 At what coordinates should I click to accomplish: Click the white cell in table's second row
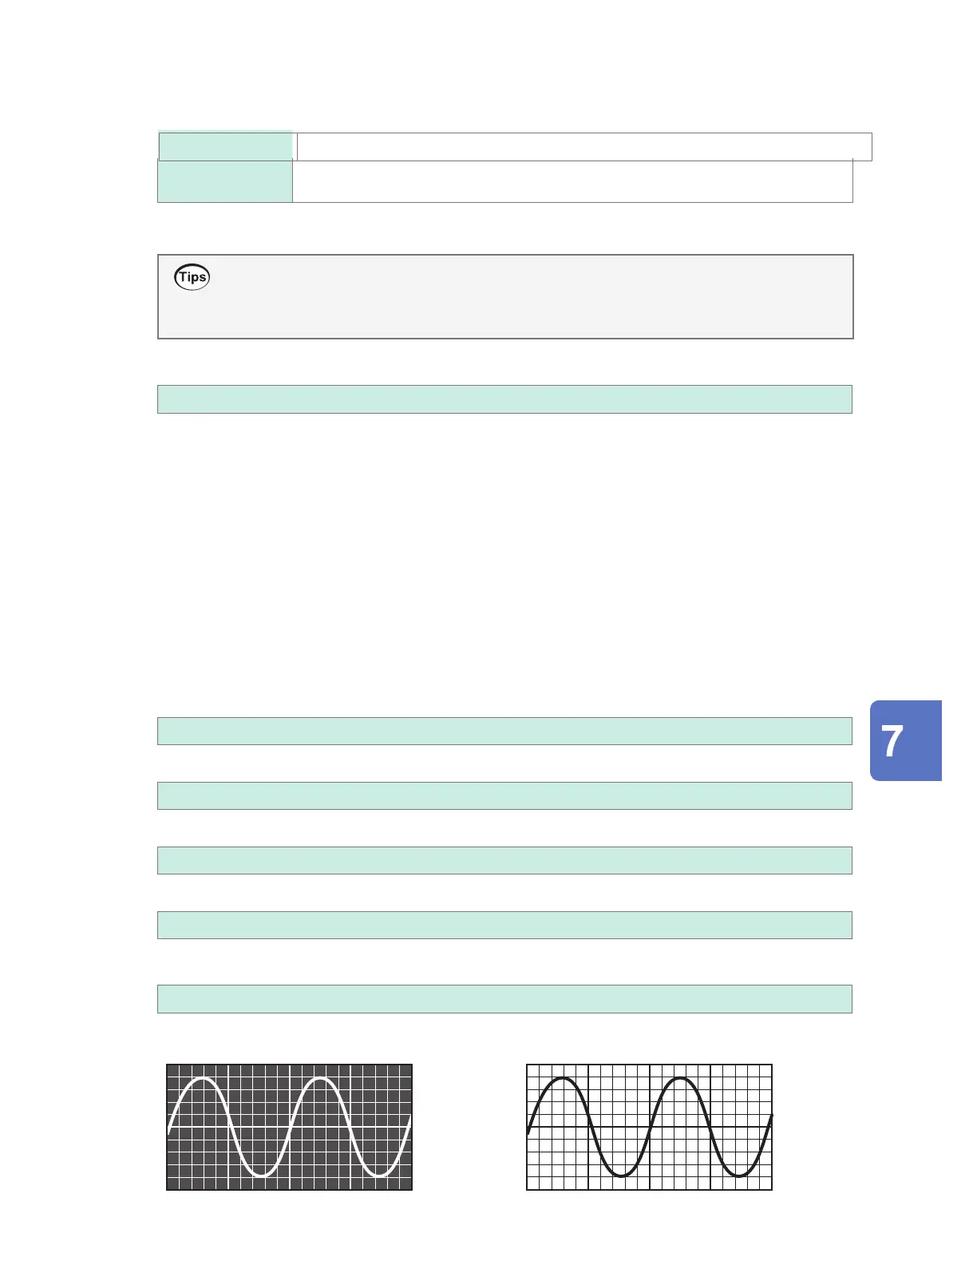(x=573, y=181)
